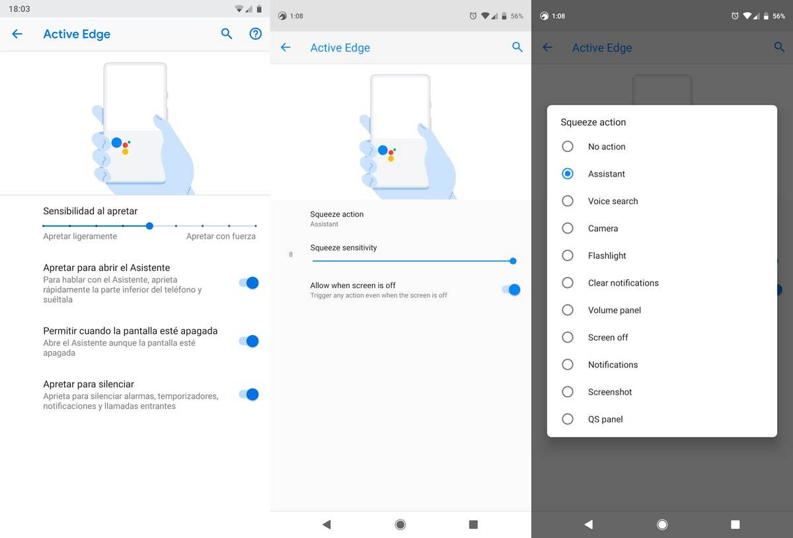793x538 pixels.
Task: Click the "Squeeze sensitivity" slider handle
Action: [x=513, y=261]
